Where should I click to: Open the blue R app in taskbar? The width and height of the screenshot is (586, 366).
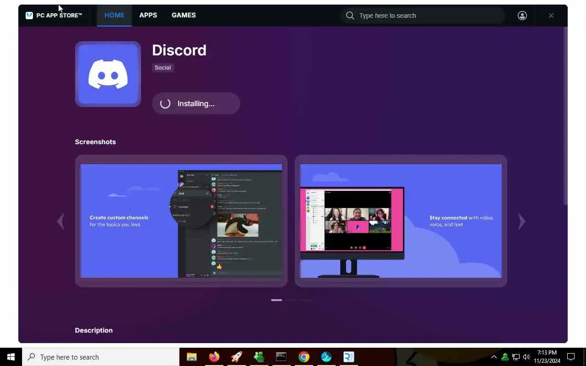click(349, 357)
